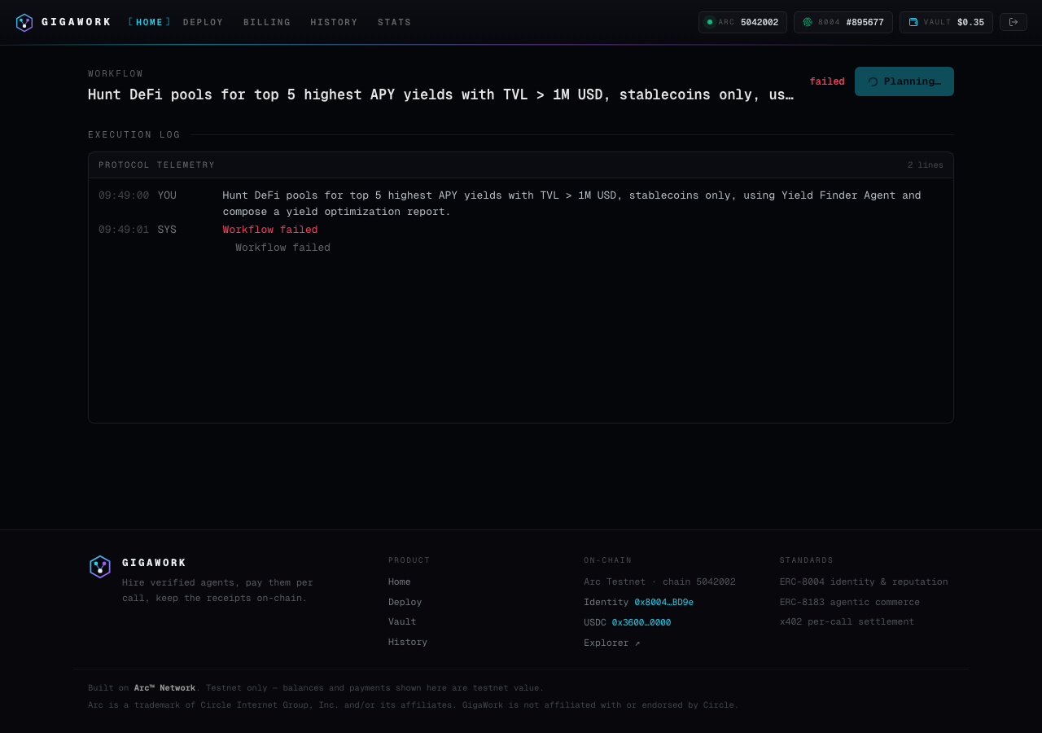Image resolution: width=1042 pixels, height=733 pixels.
Task: Click the WORKFLOW label above the title
Action: pyautogui.click(x=116, y=74)
